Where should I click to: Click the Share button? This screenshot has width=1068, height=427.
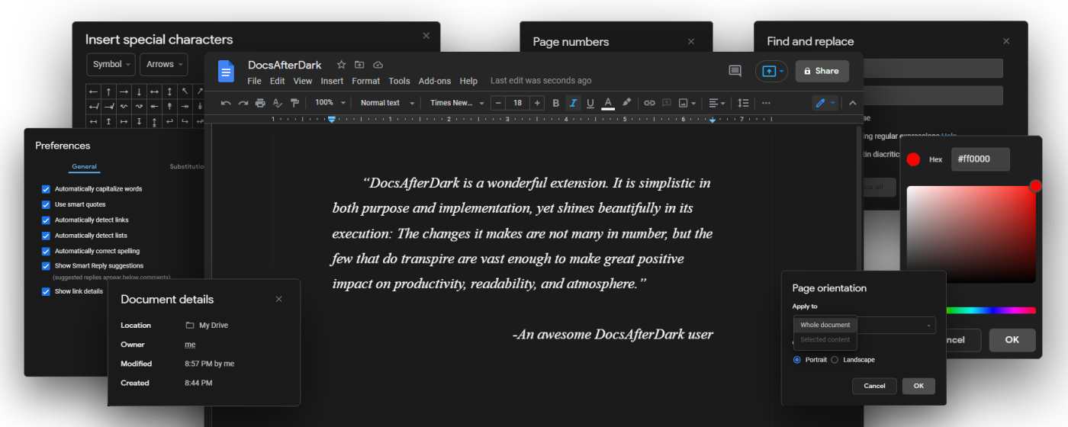[822, 71]
